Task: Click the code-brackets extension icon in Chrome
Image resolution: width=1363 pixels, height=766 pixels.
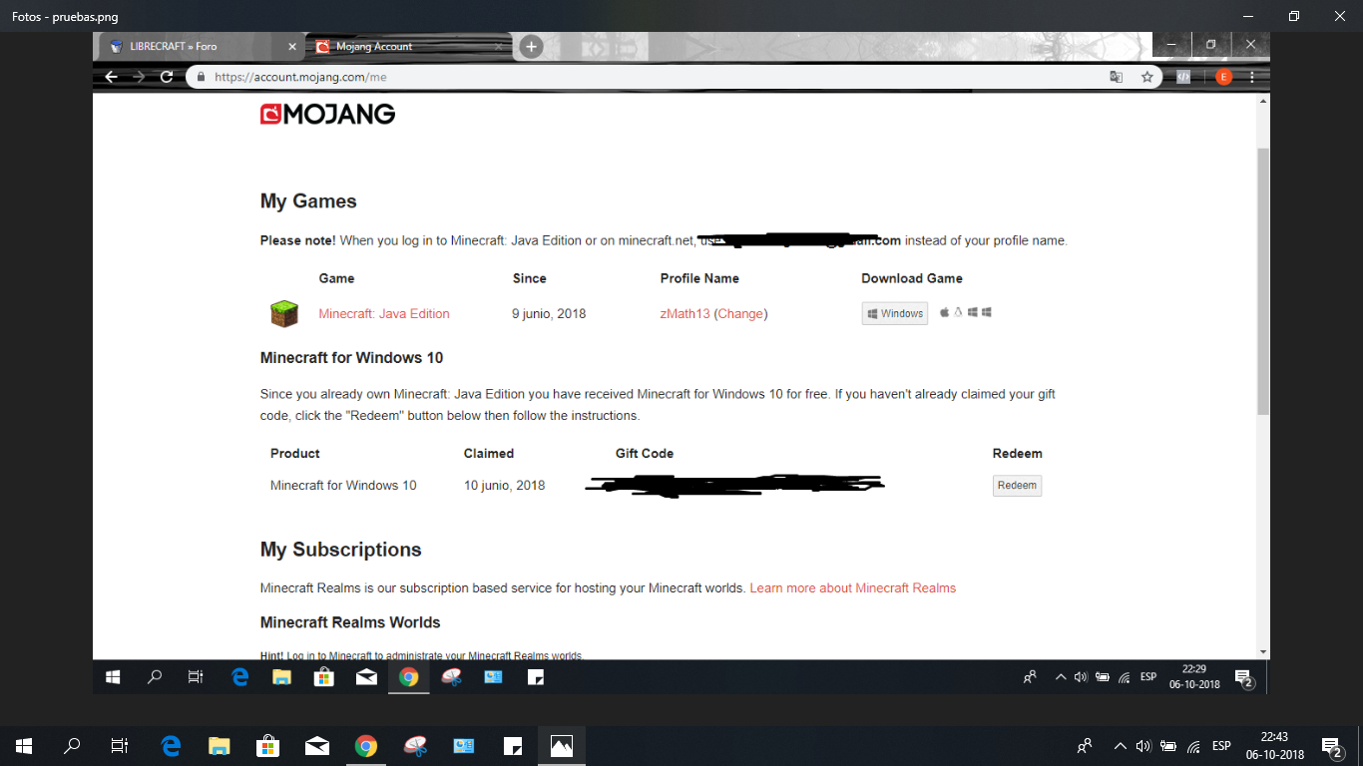Action: coord(1183,77)
